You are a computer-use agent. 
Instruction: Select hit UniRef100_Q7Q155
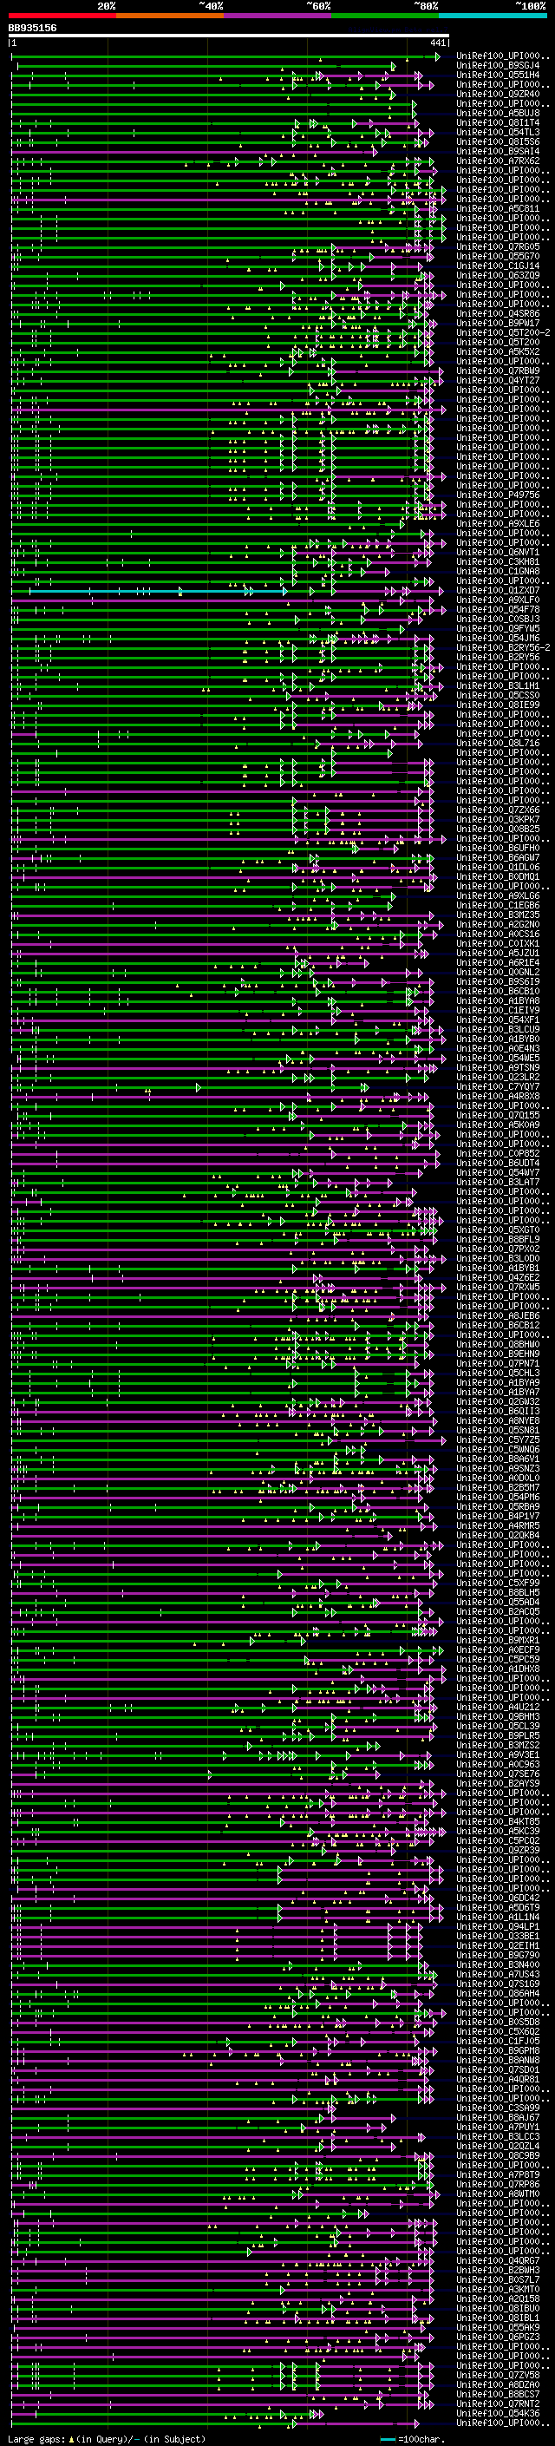tap(498, 1116)
